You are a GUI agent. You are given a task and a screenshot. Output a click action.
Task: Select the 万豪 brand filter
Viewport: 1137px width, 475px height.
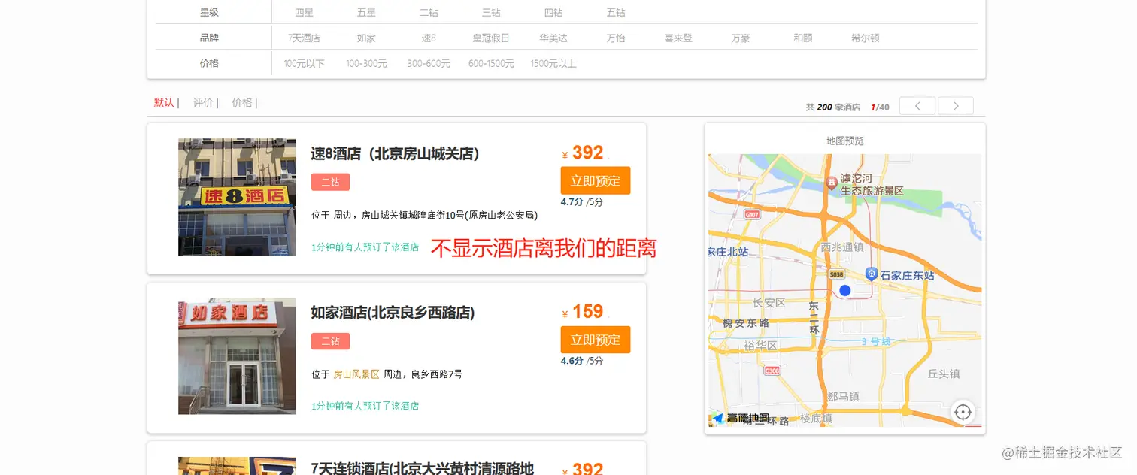741,38
